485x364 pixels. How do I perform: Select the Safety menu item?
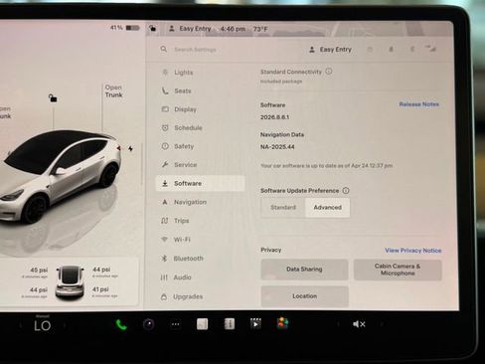[200, 146]
